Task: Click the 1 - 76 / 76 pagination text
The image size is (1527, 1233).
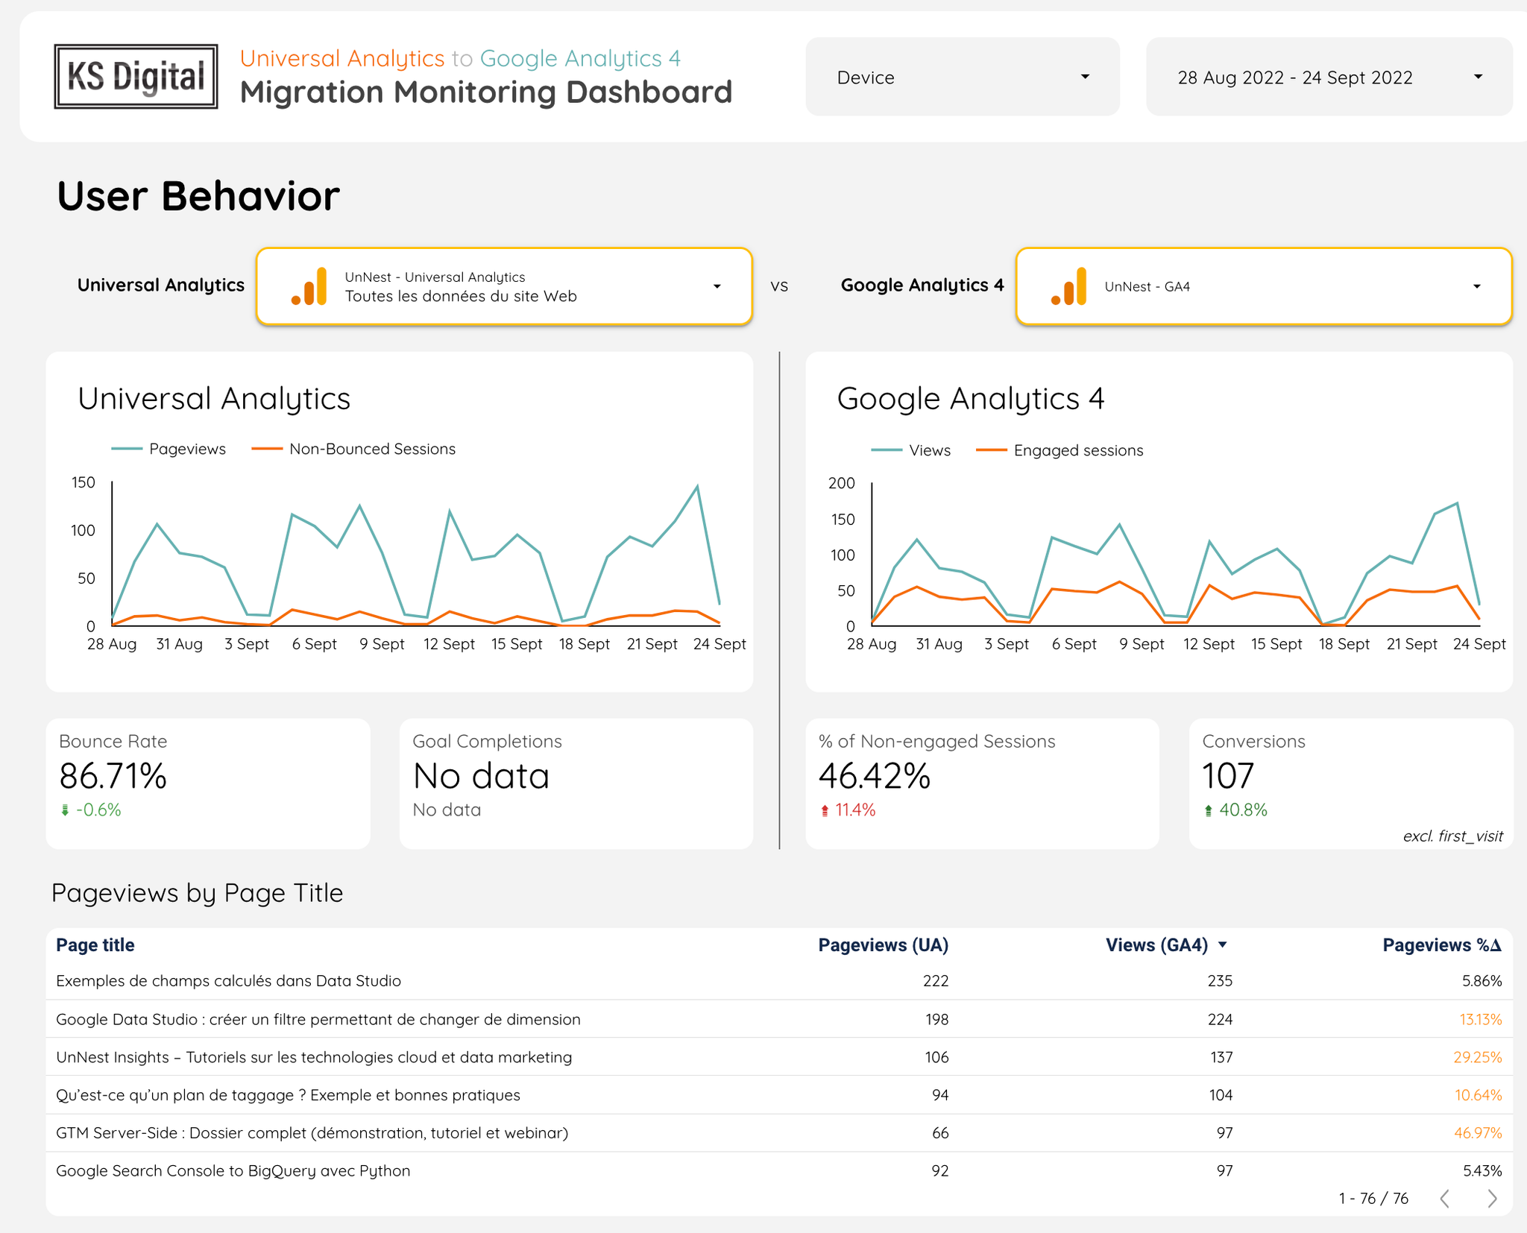Action: pos(1373,1199)
